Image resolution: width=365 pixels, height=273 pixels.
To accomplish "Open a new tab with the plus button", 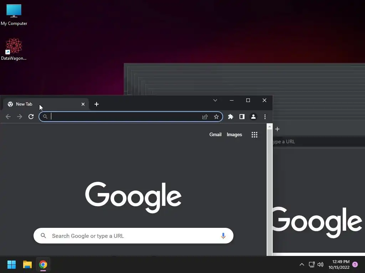I will (97, 104).
